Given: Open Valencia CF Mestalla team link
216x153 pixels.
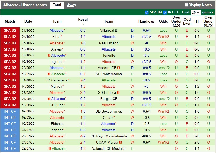Looking at the screenshot, I should pyautogui.click(x=109, y=149).
